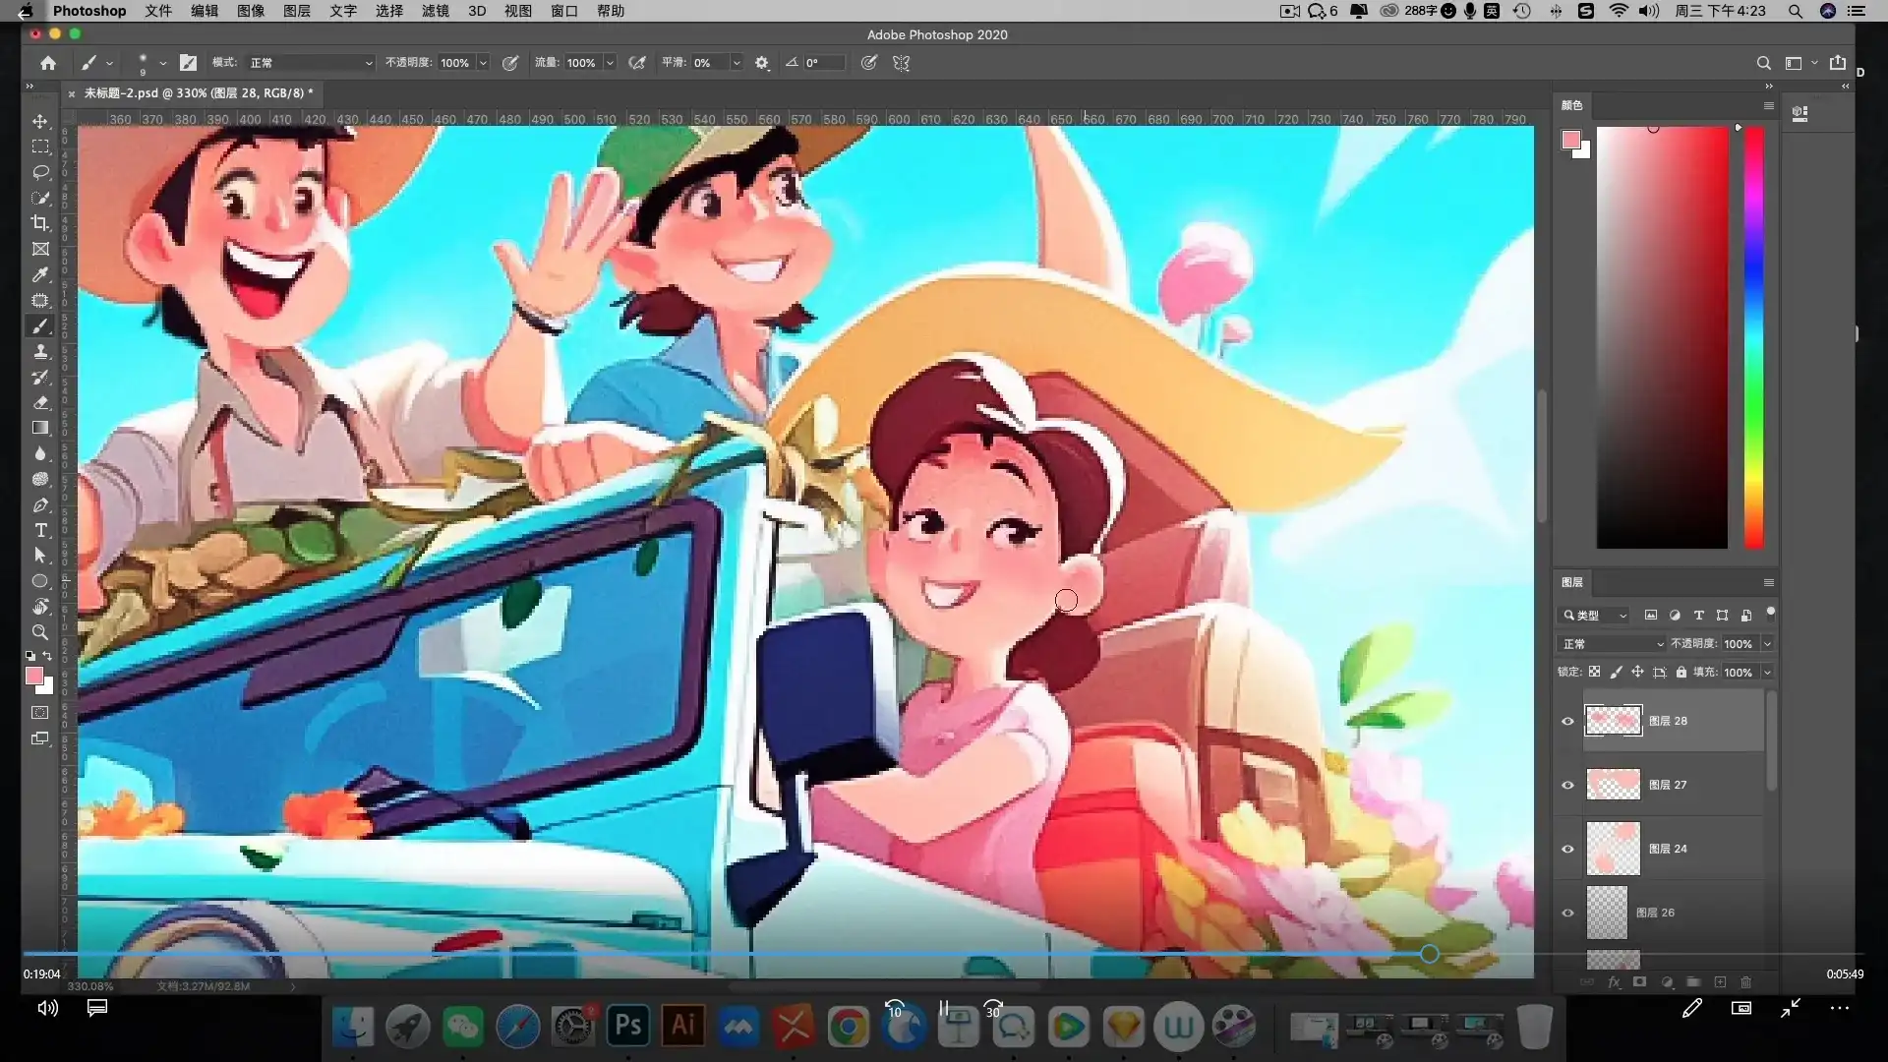Click the home button in options bar
The image size is (1888, 1062).
point(48,63)
